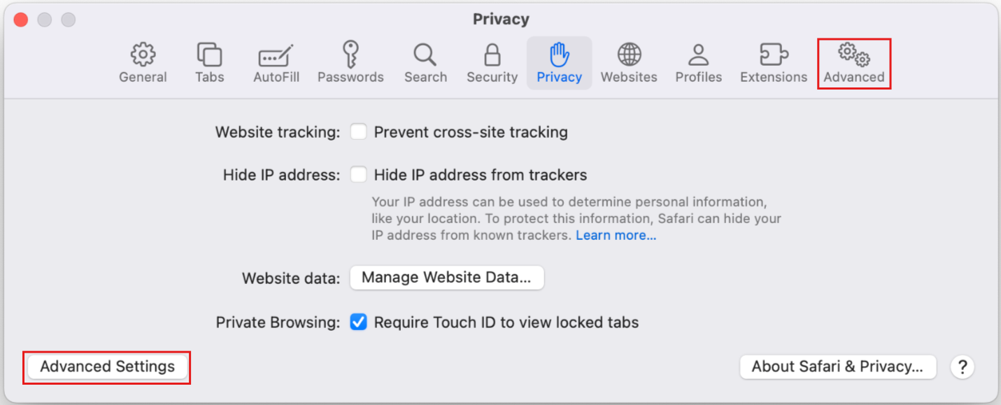Follow the Learn more link
Image resolution: width=1001 pixels, height=405 pixels.
coord(616,236)
